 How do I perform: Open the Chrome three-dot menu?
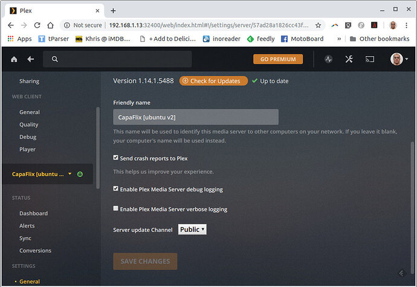coord(406,25)
